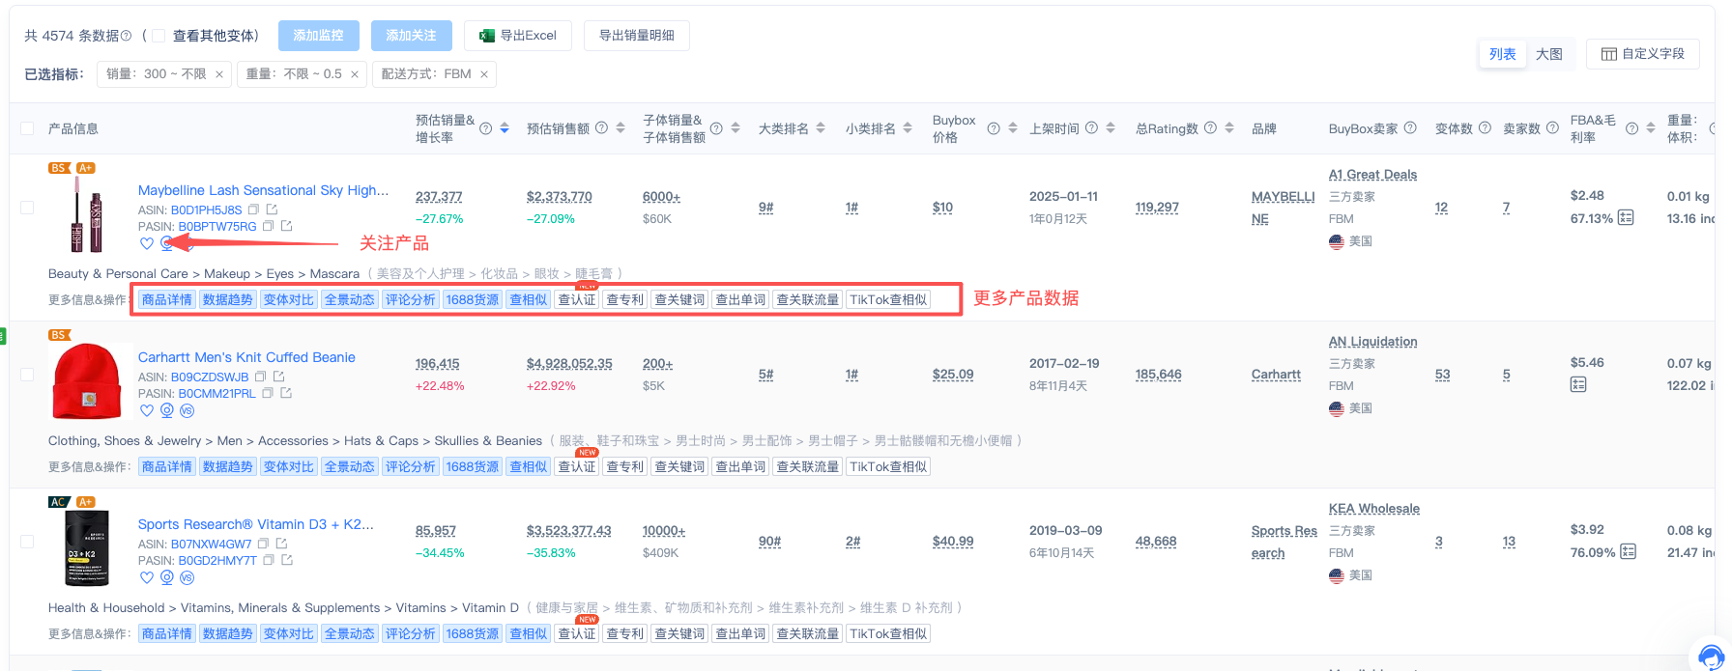Export data with 导出Excel button
Screen dimensions: 1732x671
click(x=518, y=36)
